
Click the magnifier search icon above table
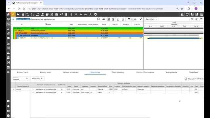pos(99,19)
